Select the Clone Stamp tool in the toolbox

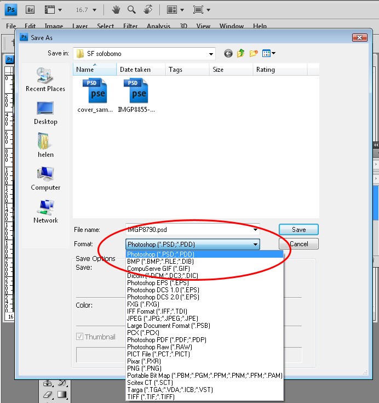[x=48, y=383]
